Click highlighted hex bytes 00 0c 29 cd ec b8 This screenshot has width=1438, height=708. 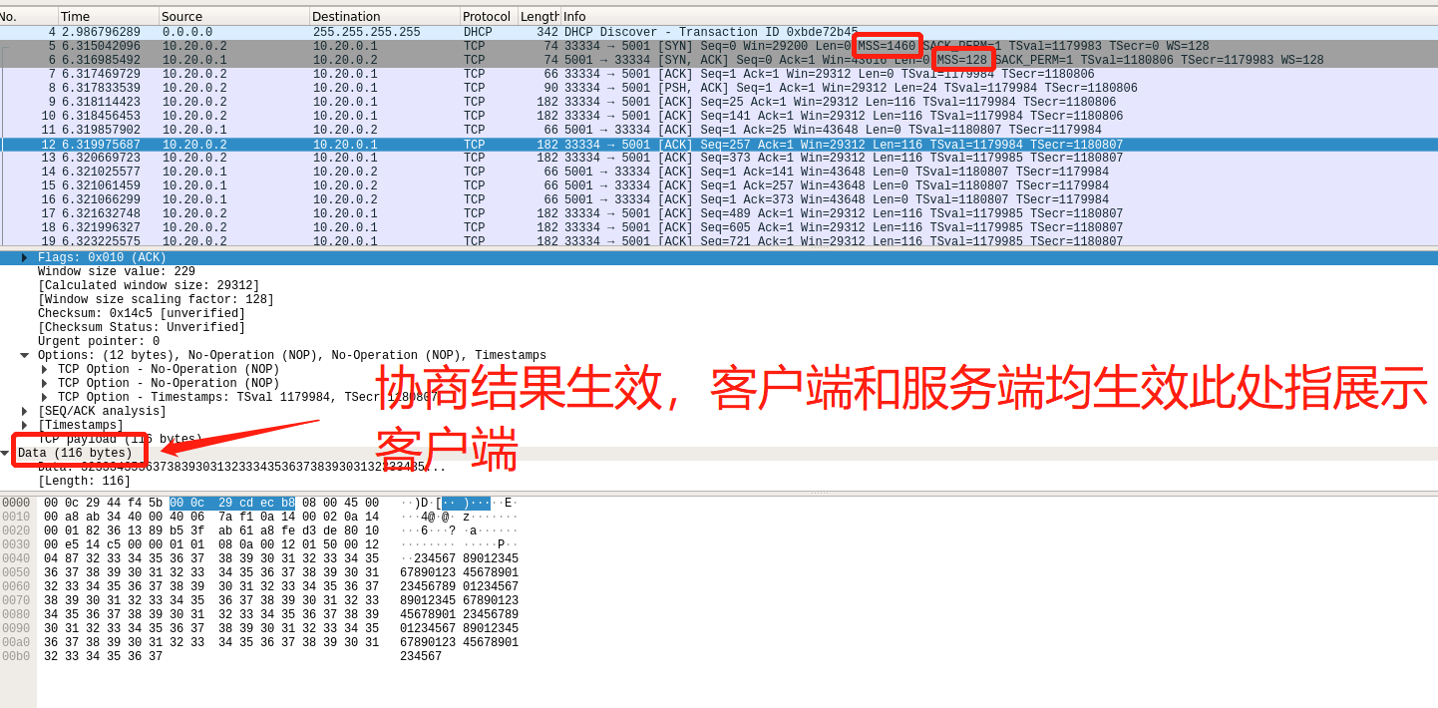point(232,503)
